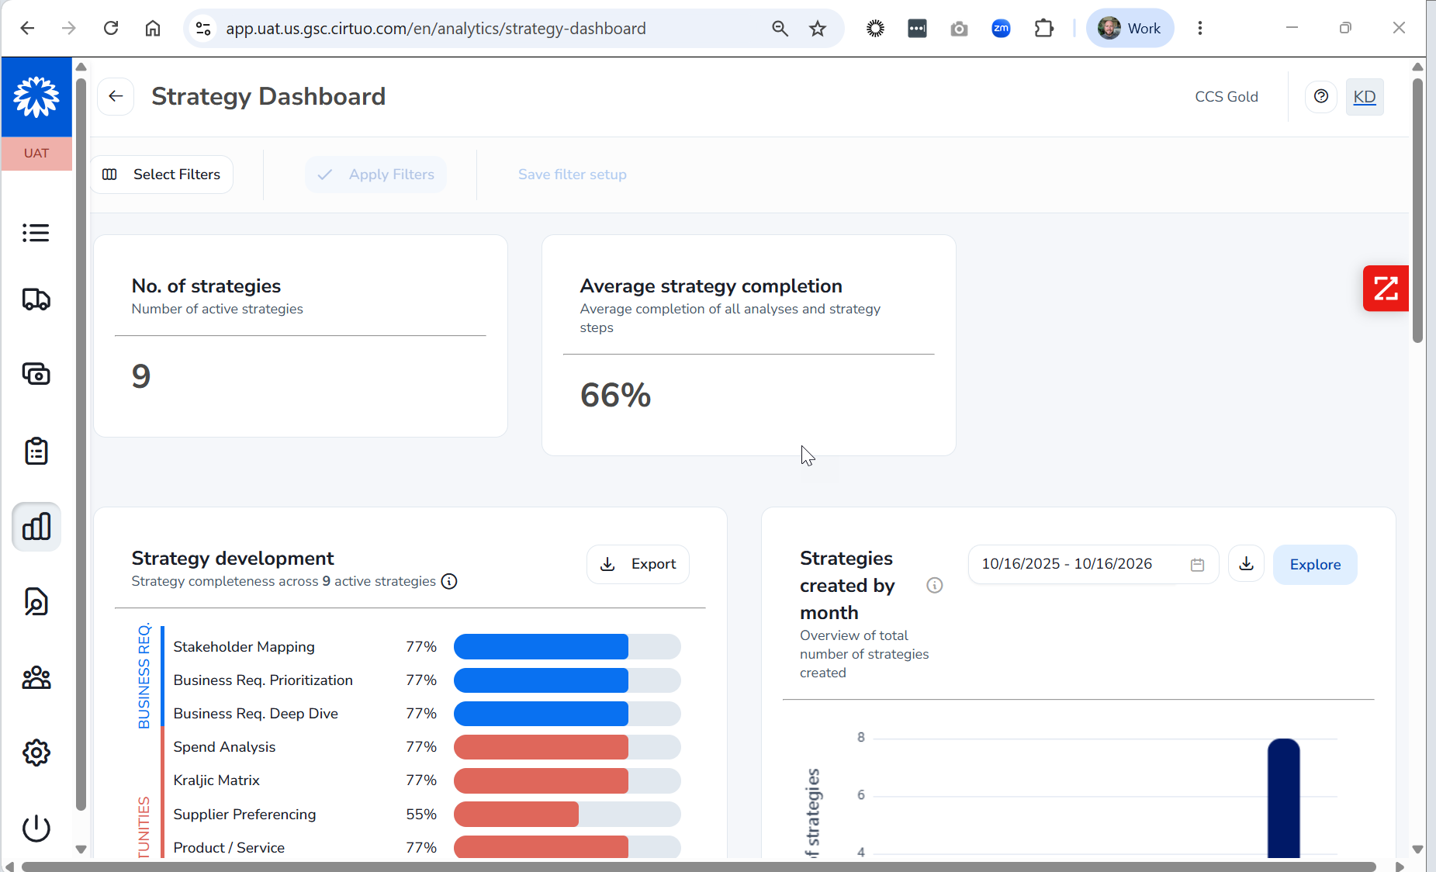Bookmark the page with the star icon
Image resolution: width=1436 pixels, height=872 pixels.
pyautogui.click(x=818, y=29)
